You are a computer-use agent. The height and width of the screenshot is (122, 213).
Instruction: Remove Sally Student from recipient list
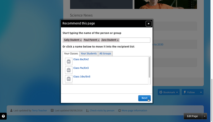[81, 40]
